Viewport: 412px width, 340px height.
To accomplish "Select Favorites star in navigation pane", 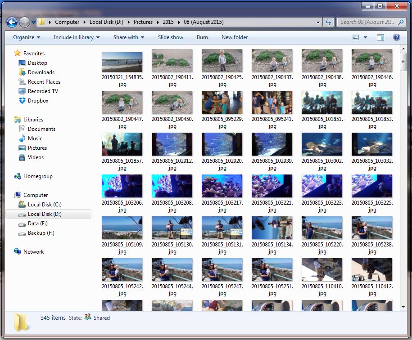I will (18, 53).
